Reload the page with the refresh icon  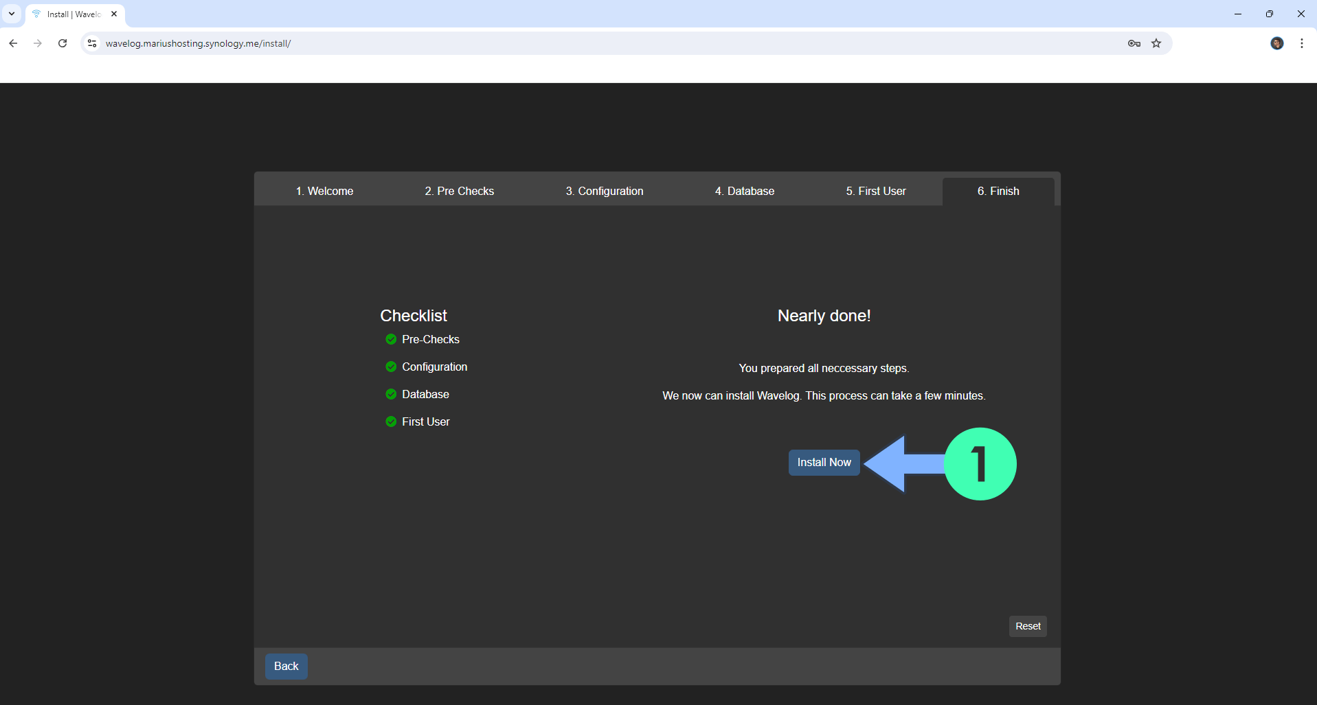[x=63, y=43]
